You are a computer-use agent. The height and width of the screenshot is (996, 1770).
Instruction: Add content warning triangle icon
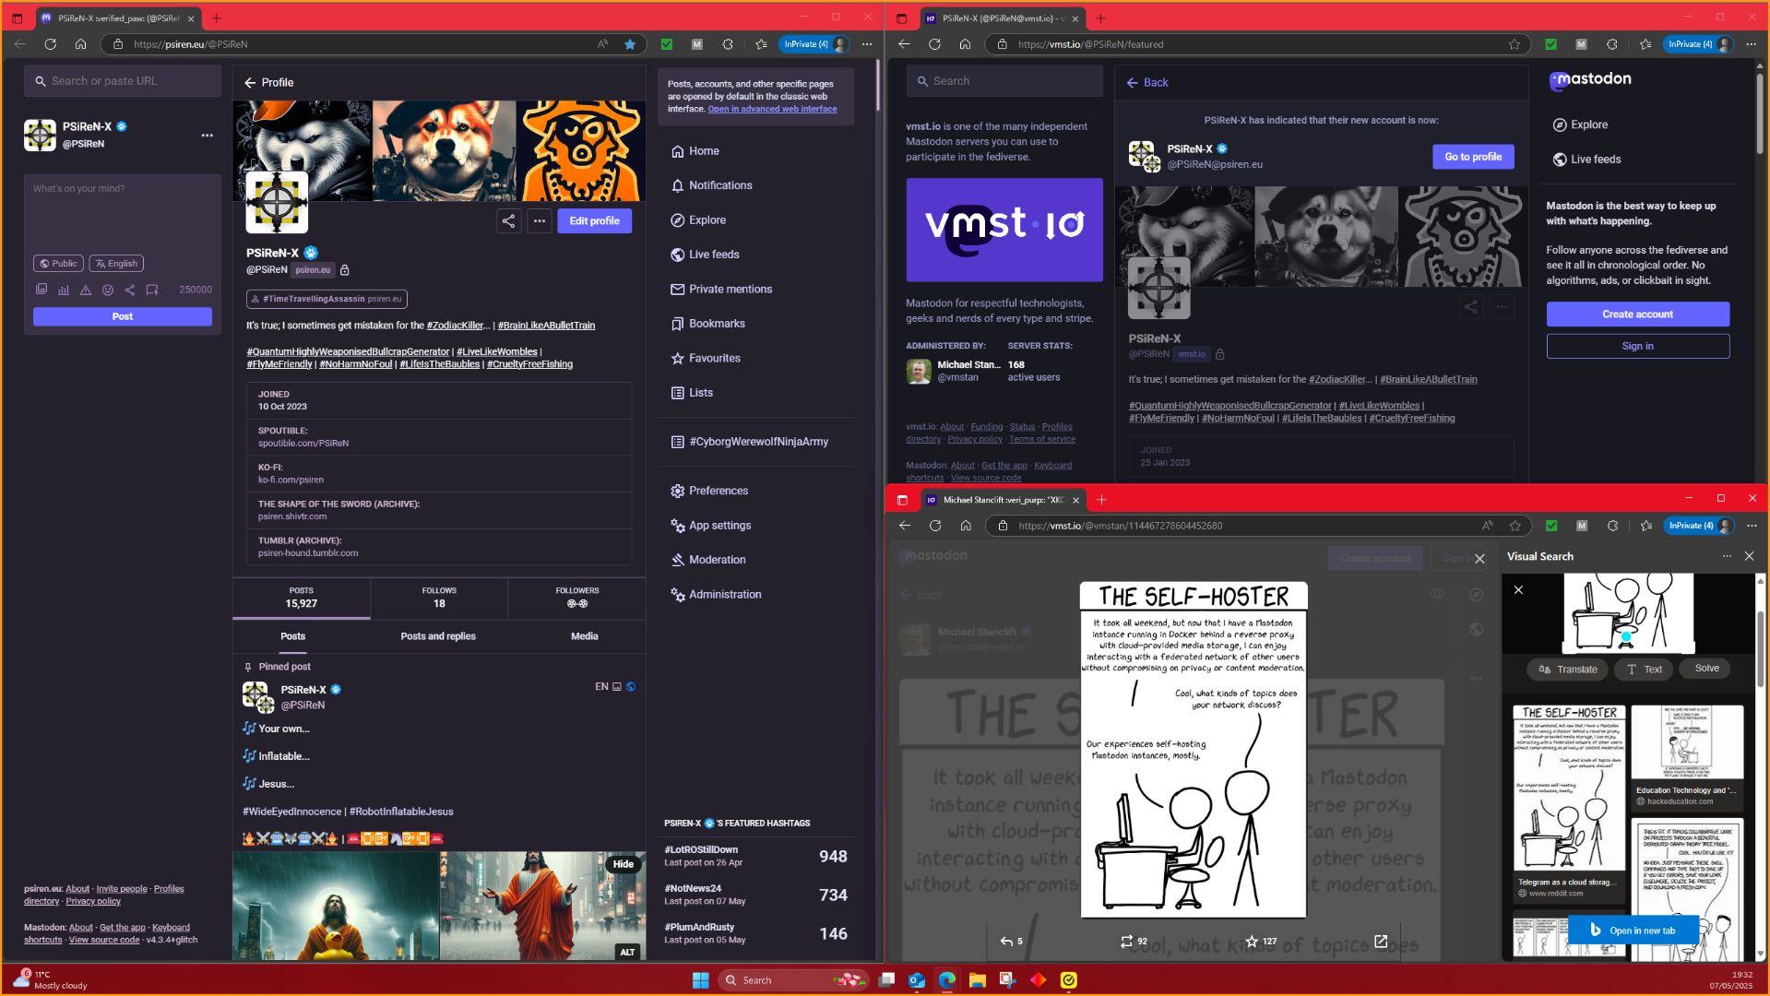(86, 290)
